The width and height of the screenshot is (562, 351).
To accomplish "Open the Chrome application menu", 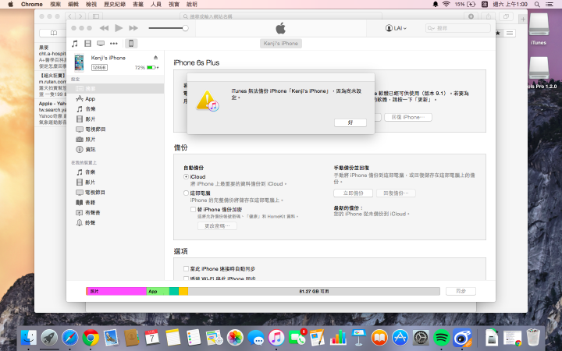I will tap(31, 5).
